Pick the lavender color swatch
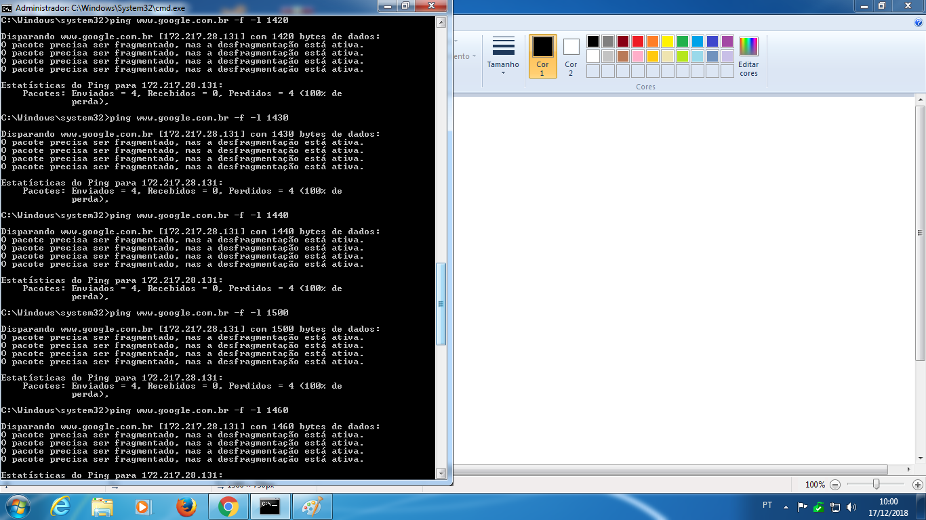 (x=727, y=56)
